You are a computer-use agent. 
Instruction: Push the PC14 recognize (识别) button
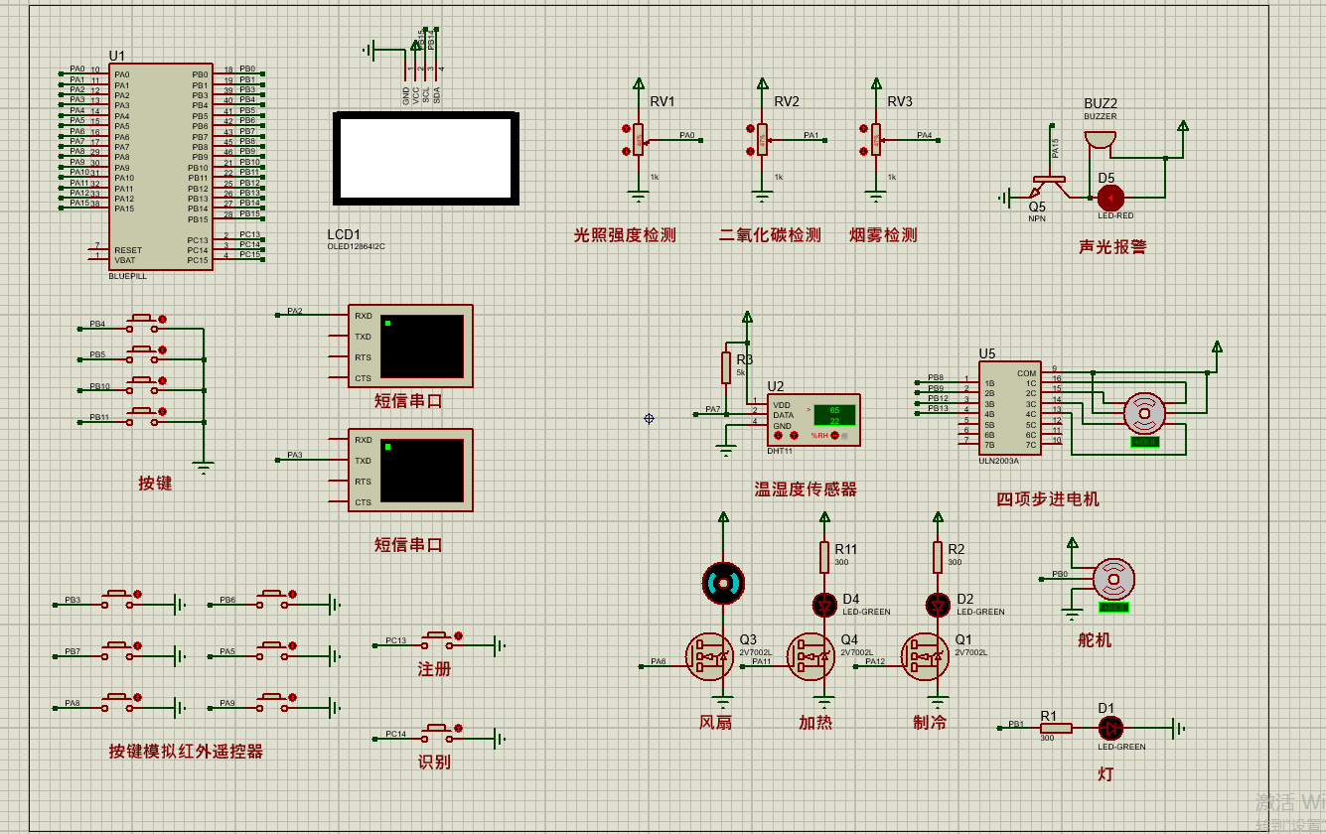[x=436, y=733]
